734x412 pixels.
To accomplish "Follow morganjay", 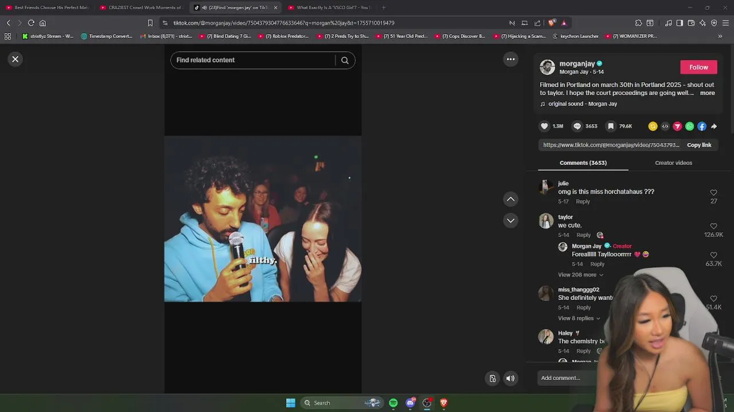I will tap(698, 67).
